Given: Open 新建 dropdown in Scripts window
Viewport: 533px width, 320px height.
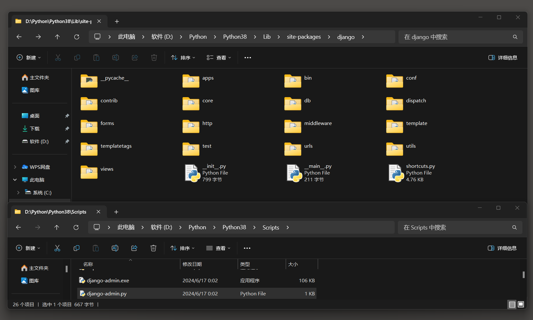Looking at the screenshot, I should [x=28, y=248].
